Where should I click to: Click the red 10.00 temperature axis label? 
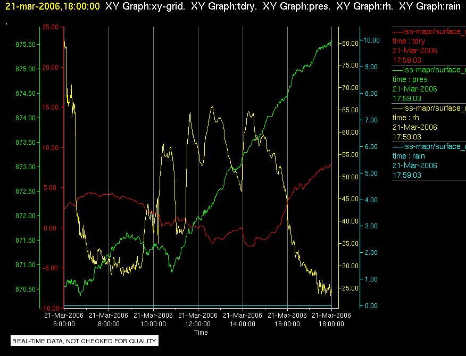[x=51, y=148]
